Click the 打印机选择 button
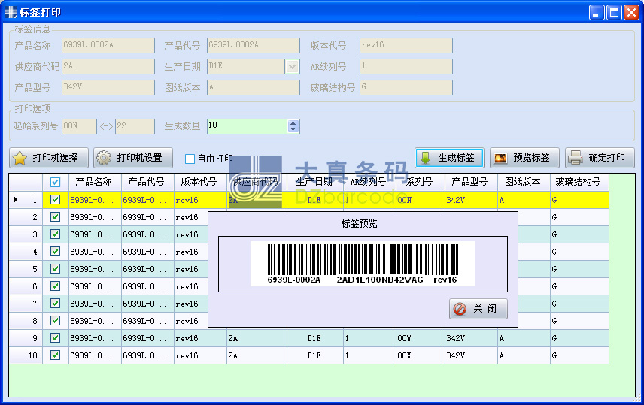The height and width of the screenshot is (405, 644). pyautogui.click(x=49, y=158)
